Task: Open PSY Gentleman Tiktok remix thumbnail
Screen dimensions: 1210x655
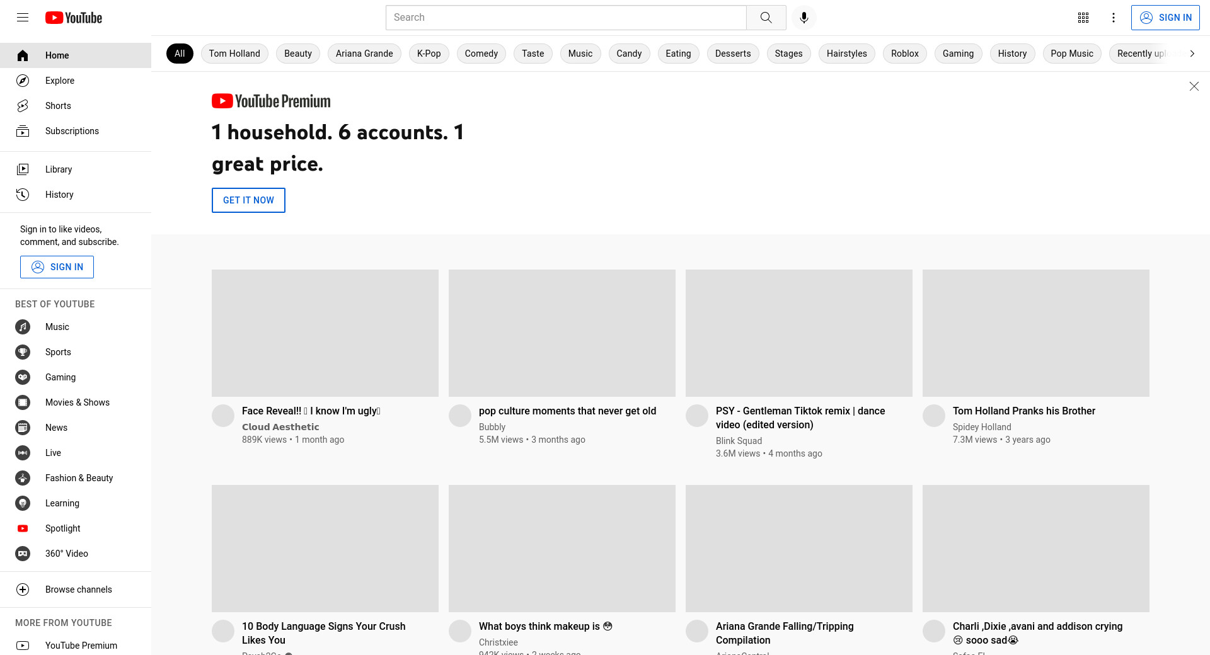Action: [799, 333]
